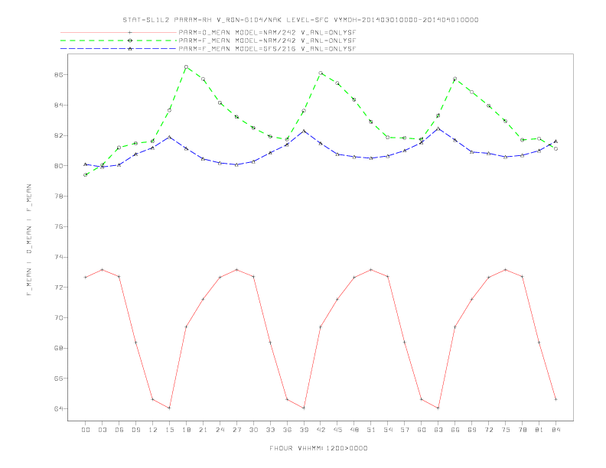Screen dimensions: 606x468
Task: Click the vertical axis title F_MEAN | O_MEAN | F_MEAN
Action: [x=29, y=240]
